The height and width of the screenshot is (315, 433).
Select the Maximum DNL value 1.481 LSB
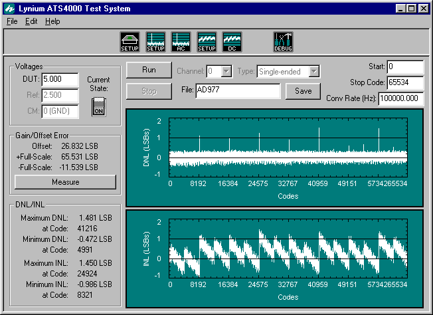[96, 218]
